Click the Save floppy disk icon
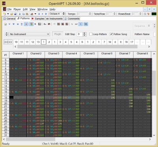Screen dimensions: 158x147 15,14
